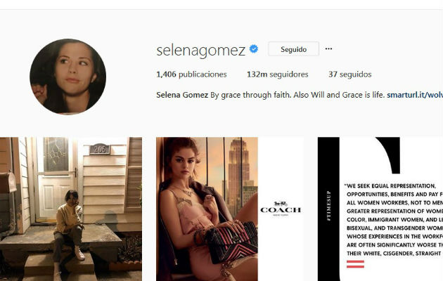
Task: Click the red stripes under the quote
Action: pos(355,264)
